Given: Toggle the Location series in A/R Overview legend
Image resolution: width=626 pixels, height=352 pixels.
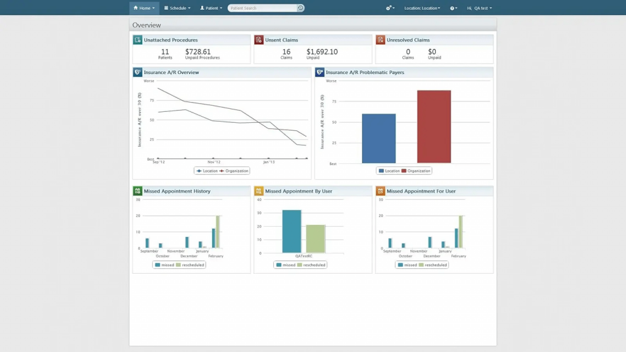Looking at the screenshot, I should (209, 170).
